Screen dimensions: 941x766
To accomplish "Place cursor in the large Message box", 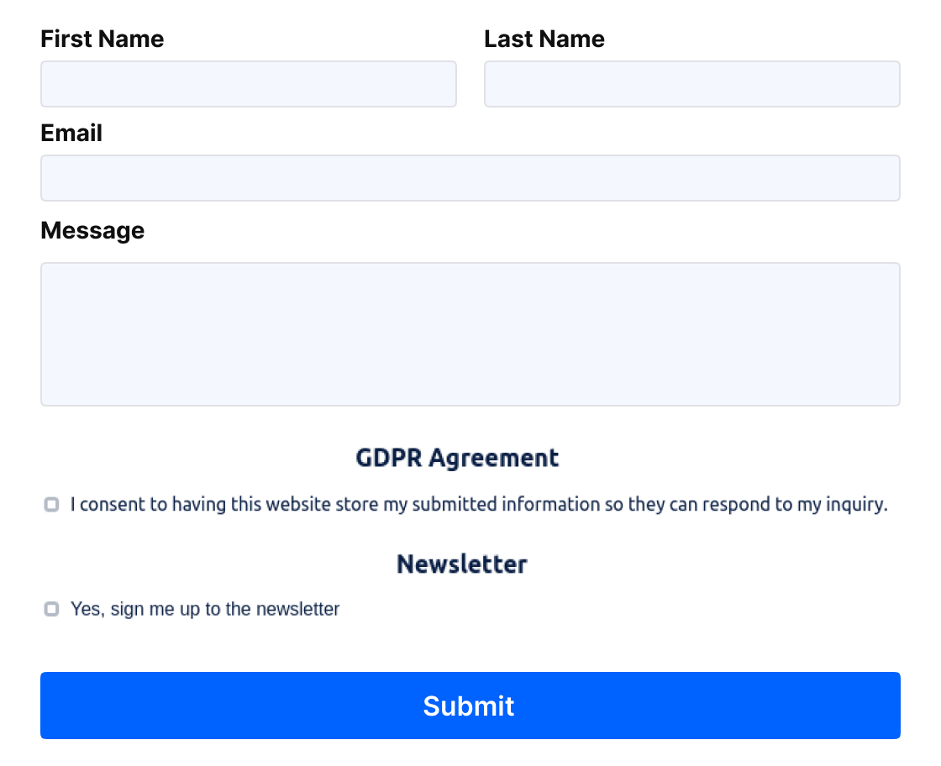I will click(470, 334).
